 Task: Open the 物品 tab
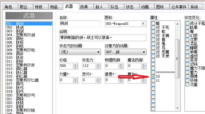pyautogui.click(x=56, y=7)
